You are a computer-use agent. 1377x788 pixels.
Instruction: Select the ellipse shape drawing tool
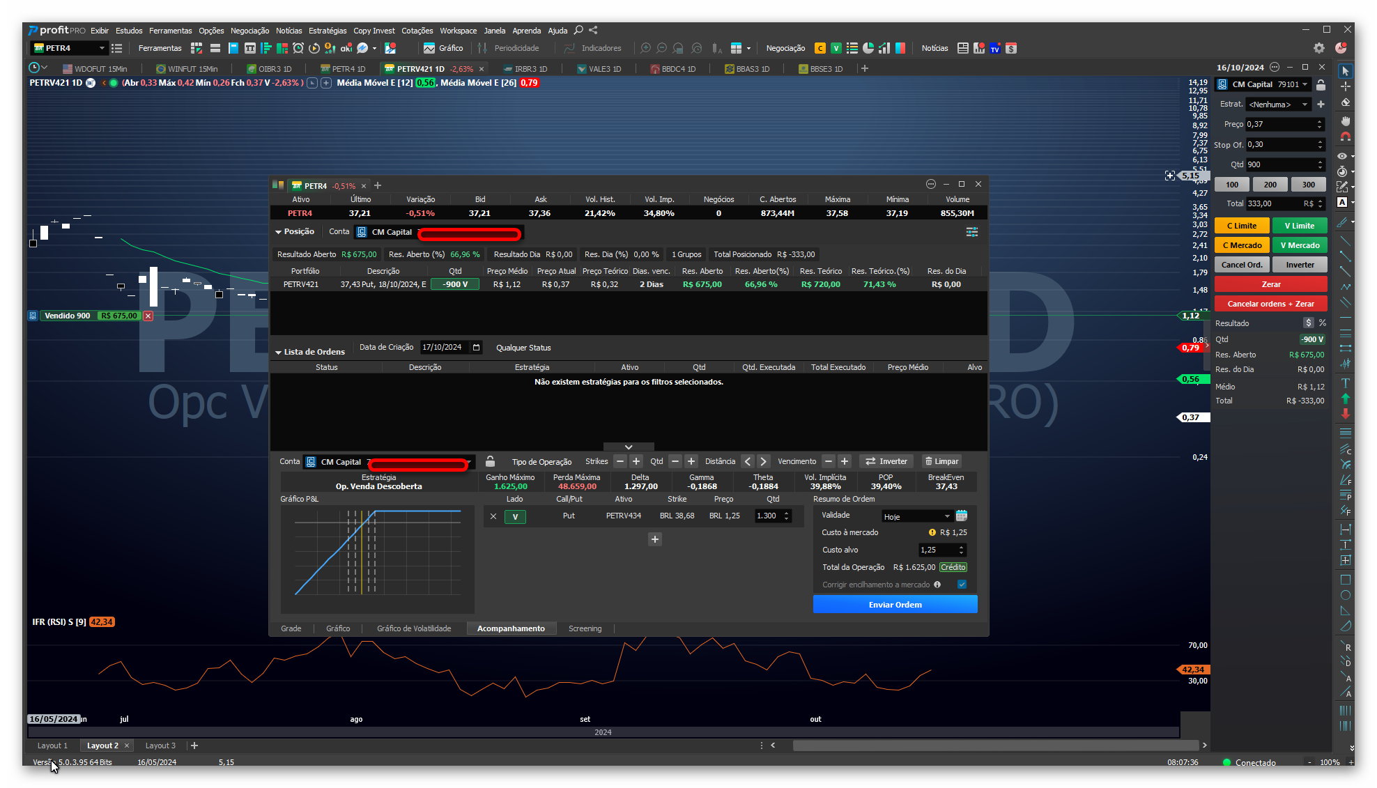[x=1346, y=595]
